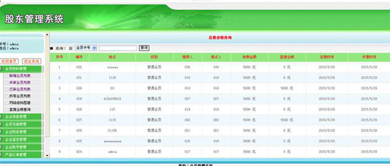This screenshot has width=390, height=166.
Task: Click the small icon beside 已审会员列表
Action: click(x=7, y=89)
